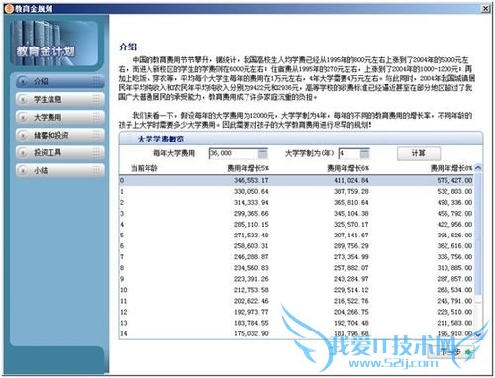Click the 下一步 button
495x378 pixels.
coord(451,352)
